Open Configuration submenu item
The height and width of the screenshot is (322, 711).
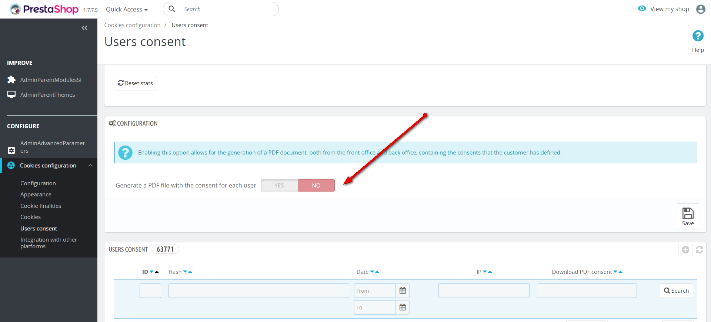(x=38, y=183)
